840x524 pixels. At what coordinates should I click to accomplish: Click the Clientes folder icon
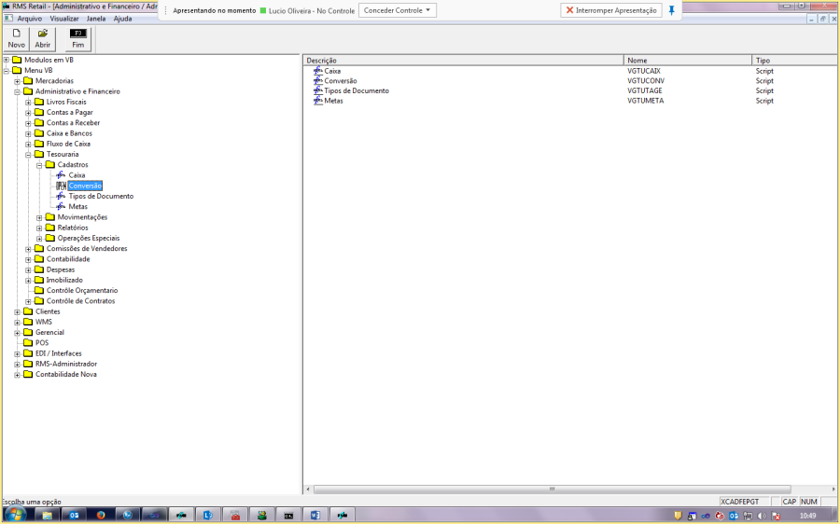[x=28, y=311]
